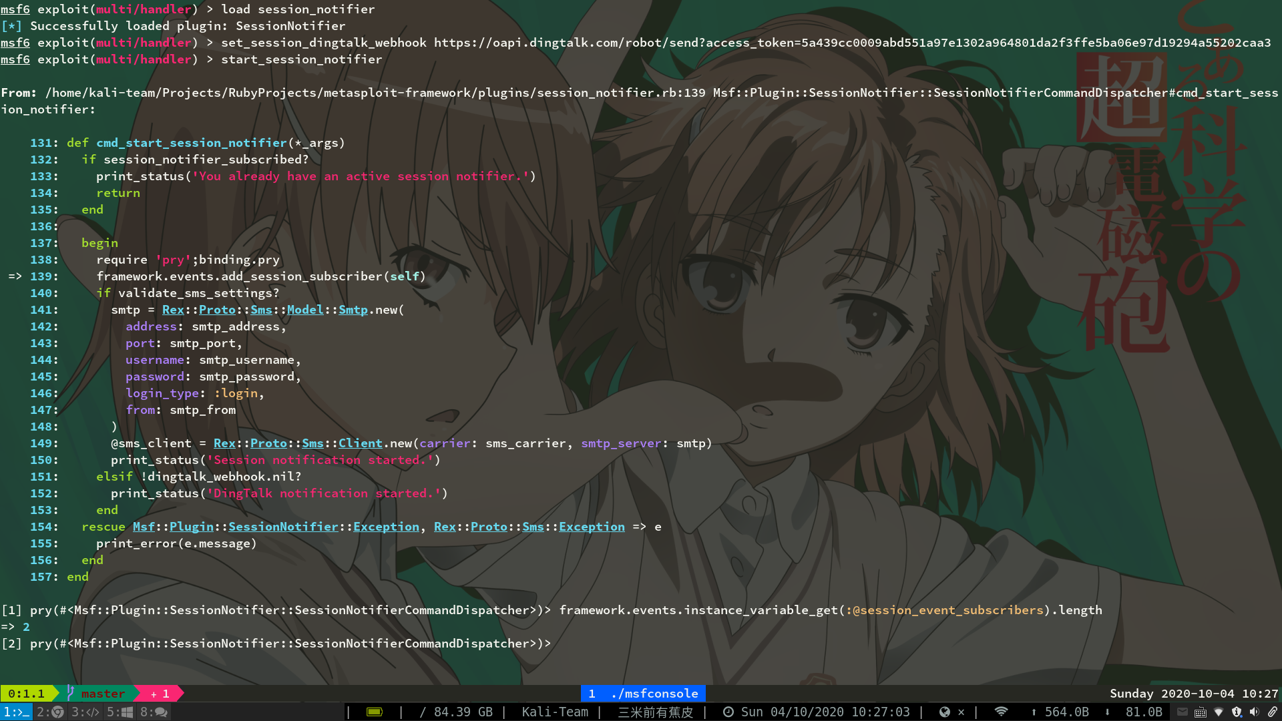Click the pry result value '2'
Image resolution: width=1282 pixels, height=721 pixels.
(26, 627)
